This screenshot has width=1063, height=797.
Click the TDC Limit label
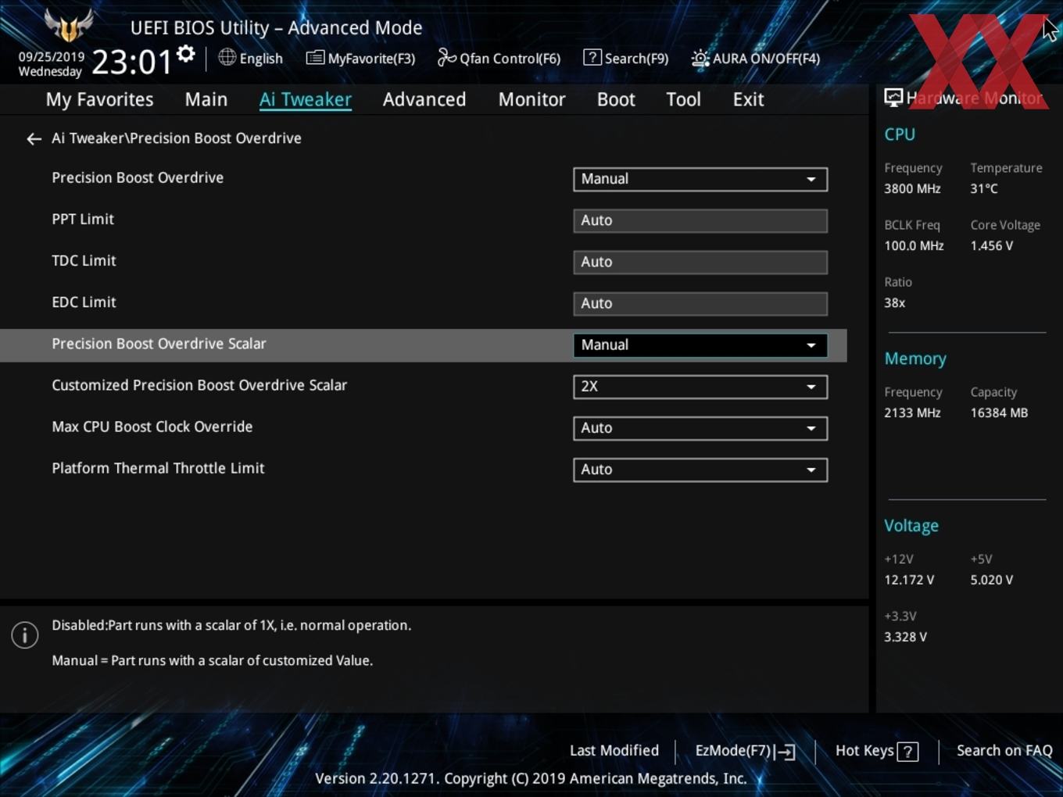point(84,261)
